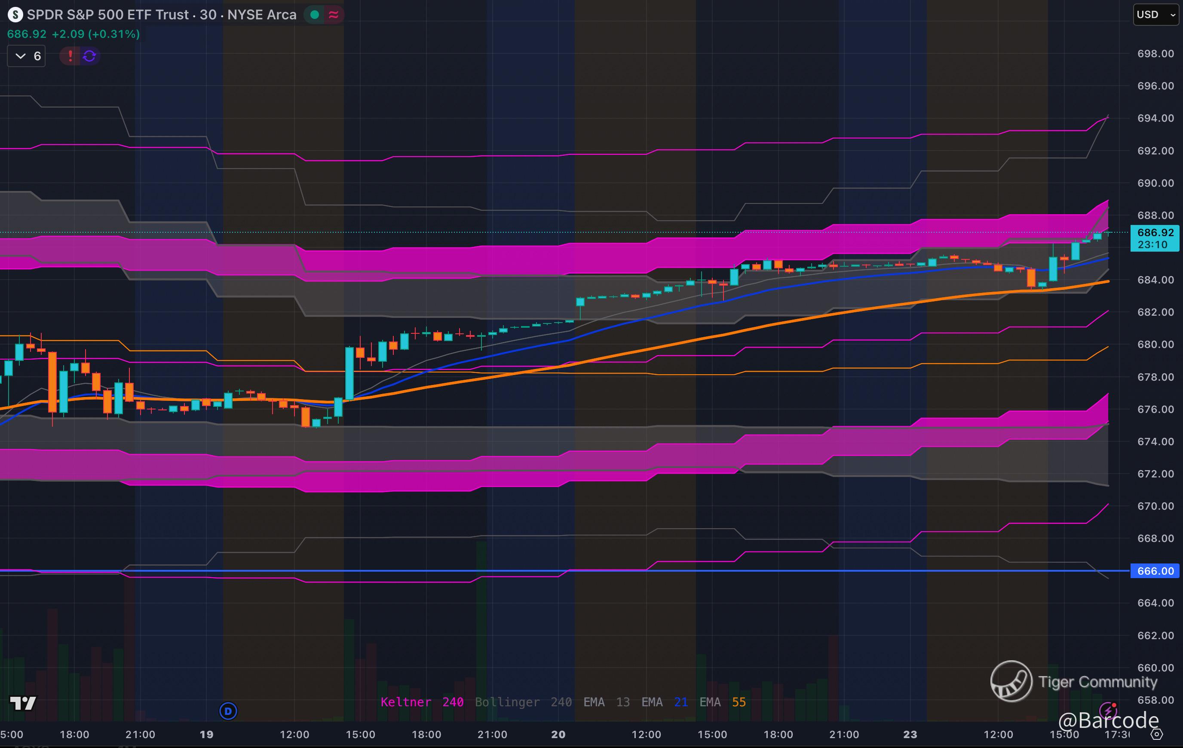Click the purple refresh sync icon
The image size is (1183, 748).
click(x=89, y=56)
